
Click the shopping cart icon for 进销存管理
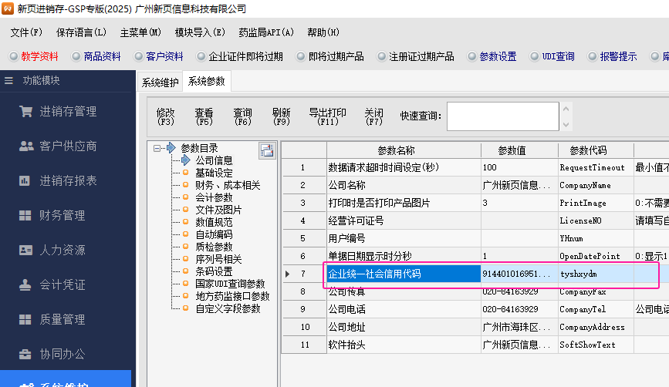click(x=25, y=112)
